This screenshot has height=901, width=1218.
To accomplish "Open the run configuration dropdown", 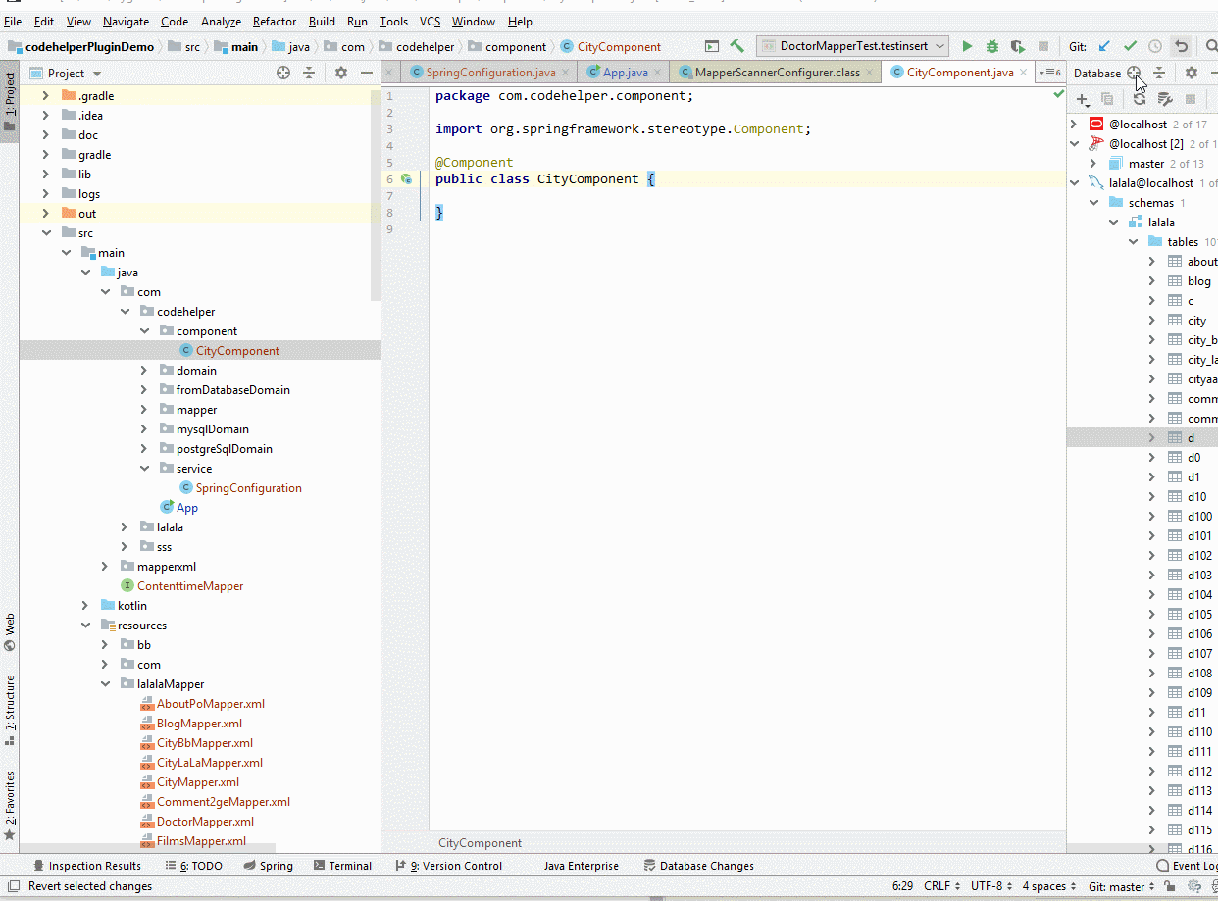I will pyautogui.click(x=851, y=46).
